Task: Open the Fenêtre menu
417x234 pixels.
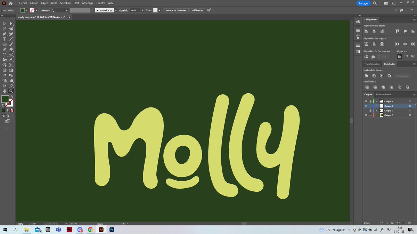Action: pyautogui.click(x=100, y=3)
